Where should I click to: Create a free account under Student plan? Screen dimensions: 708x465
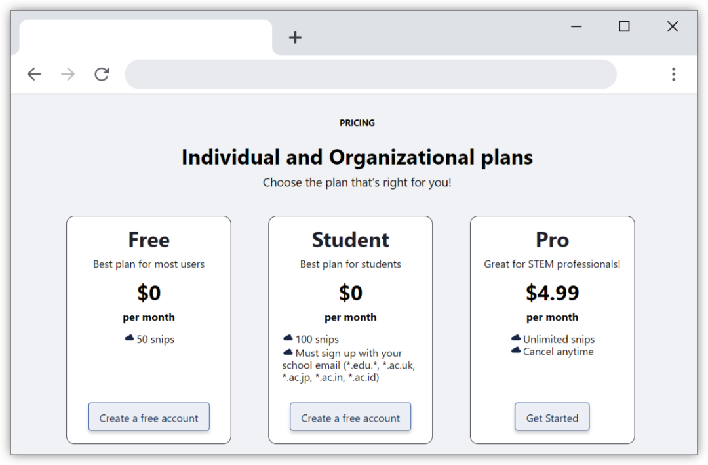pyautogui.click(x=350, y=416)
